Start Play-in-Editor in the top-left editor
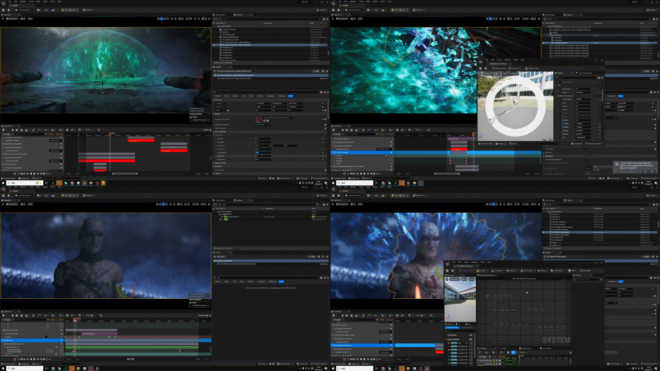Image resolution: width=660 pixels, height=371 pixels. (x=63, y=9)
